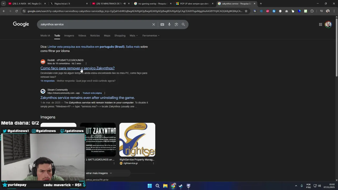Search by image with Lens icon
The width and height of the screenshot is (338, 190).
click(x=176, y=24)
